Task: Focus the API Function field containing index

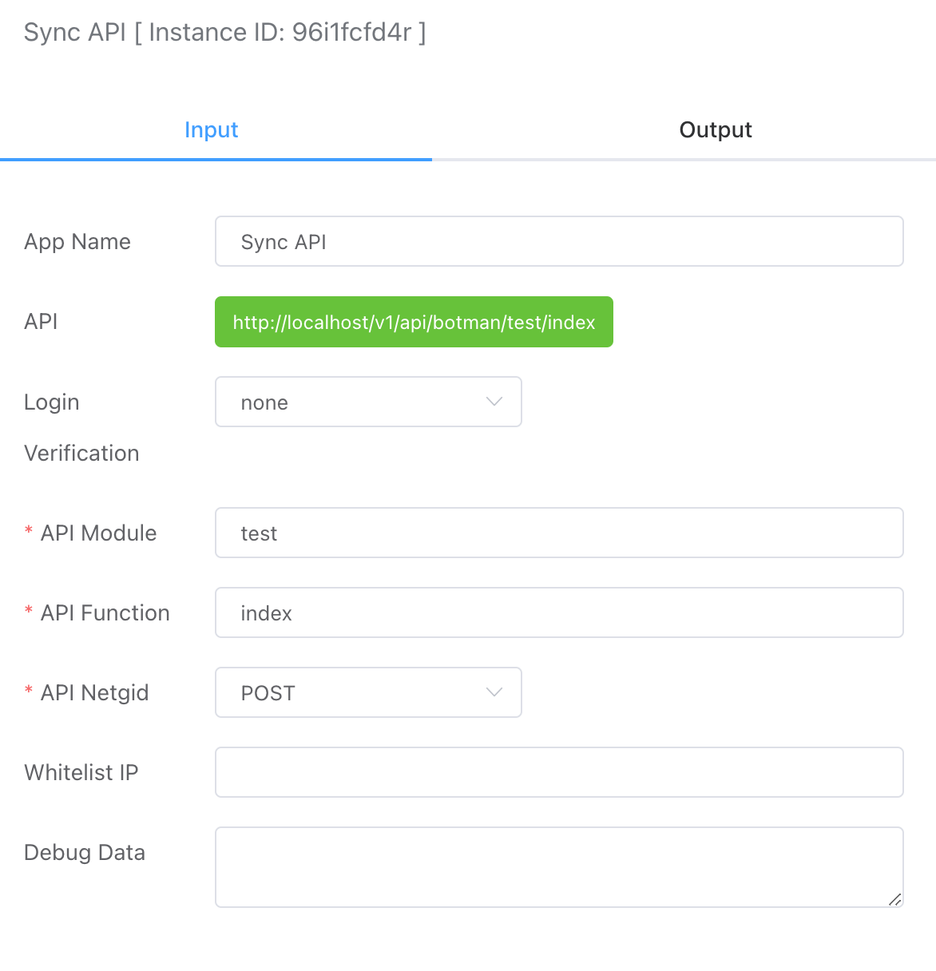Action: point(559,613)
